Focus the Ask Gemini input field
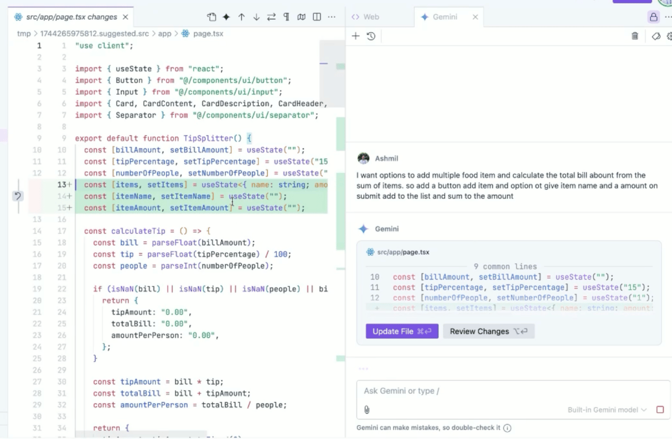Image resolution: width=672 pixels, height=439 pixels. coord(513,391)
